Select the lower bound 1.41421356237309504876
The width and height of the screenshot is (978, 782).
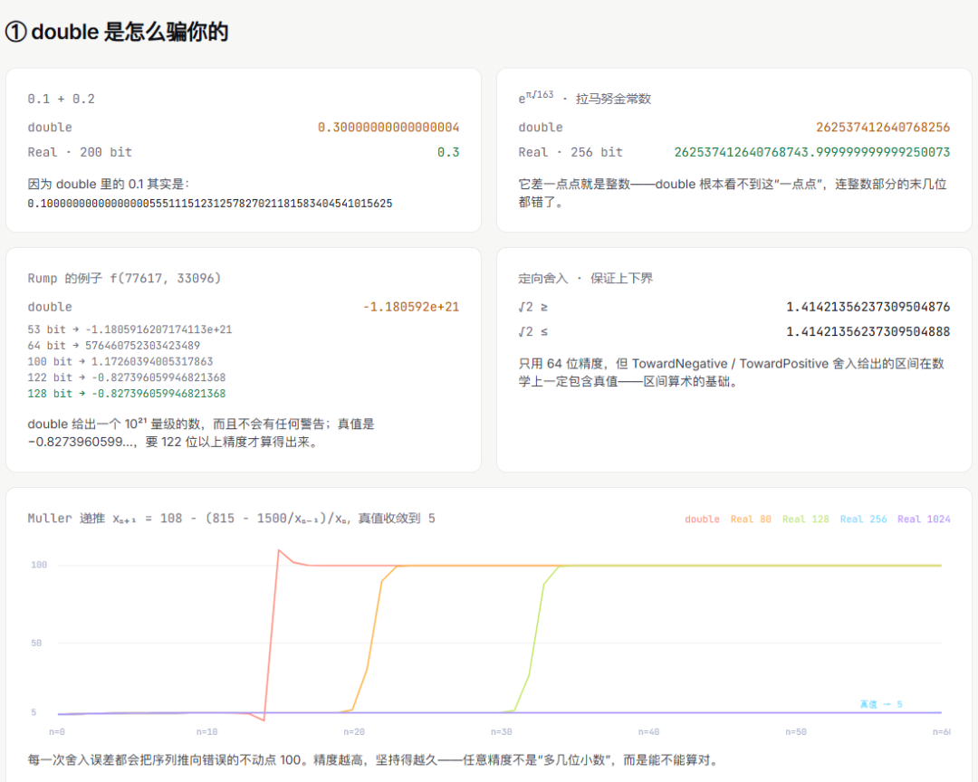pyautogui.click(x=868, y=307)
